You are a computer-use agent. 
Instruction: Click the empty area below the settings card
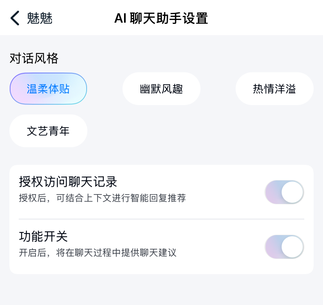point(161,290)
